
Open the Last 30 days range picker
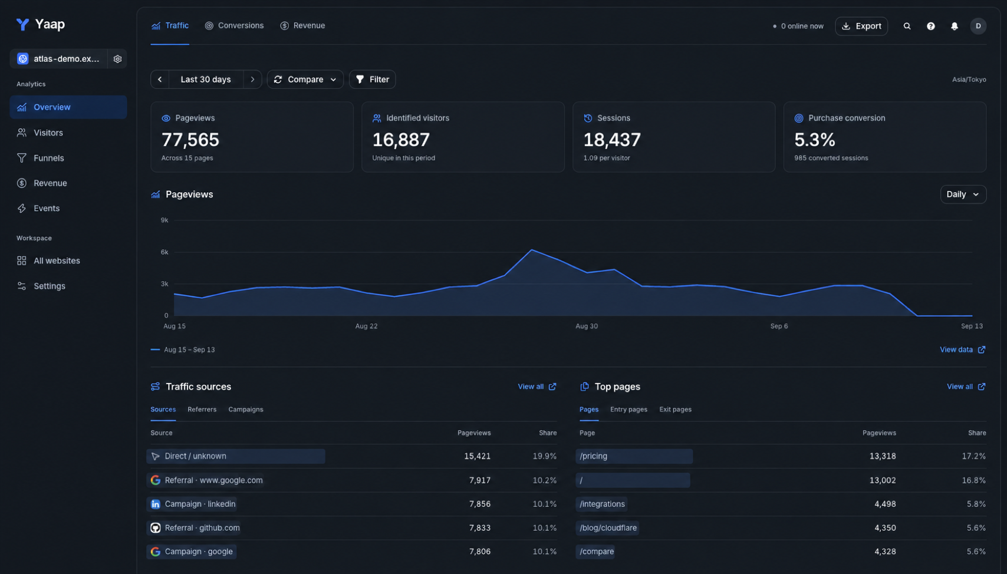tap(206, 80)
